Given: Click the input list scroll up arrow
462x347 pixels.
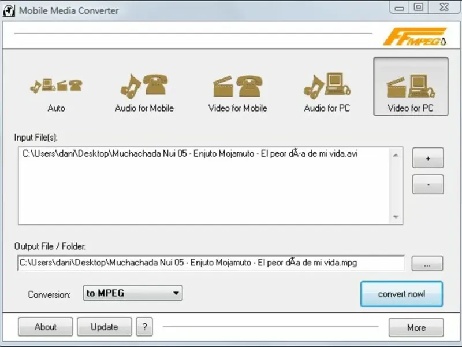Looking at the screenshot, I should click(396, 155).
